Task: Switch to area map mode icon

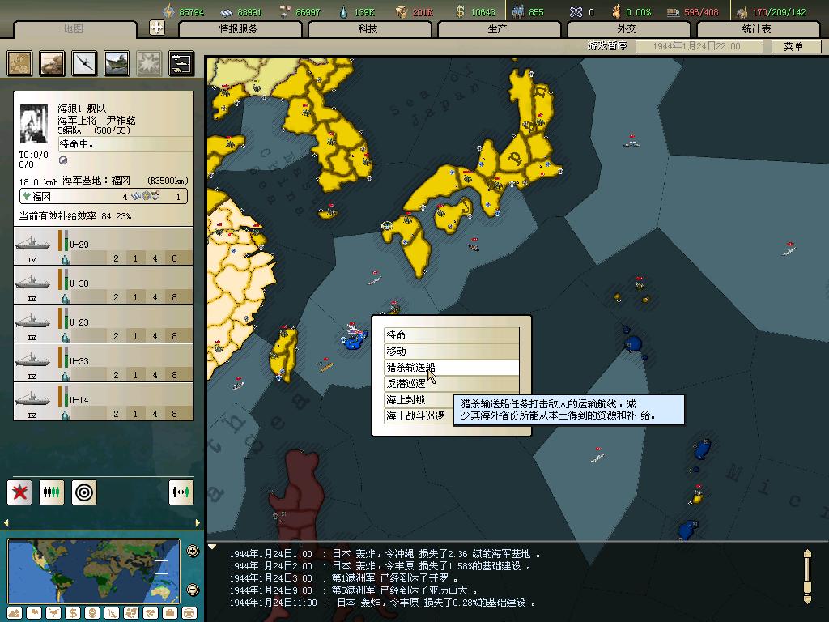Action: point(151,613)
